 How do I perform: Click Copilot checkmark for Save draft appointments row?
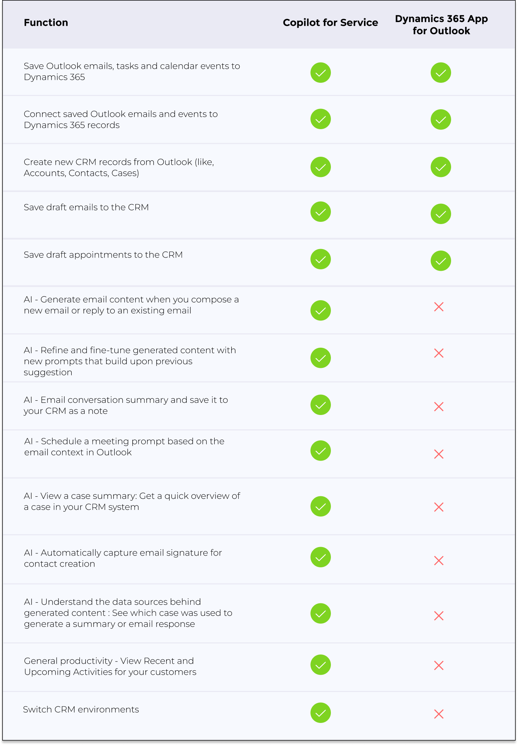tap(321, 259)
